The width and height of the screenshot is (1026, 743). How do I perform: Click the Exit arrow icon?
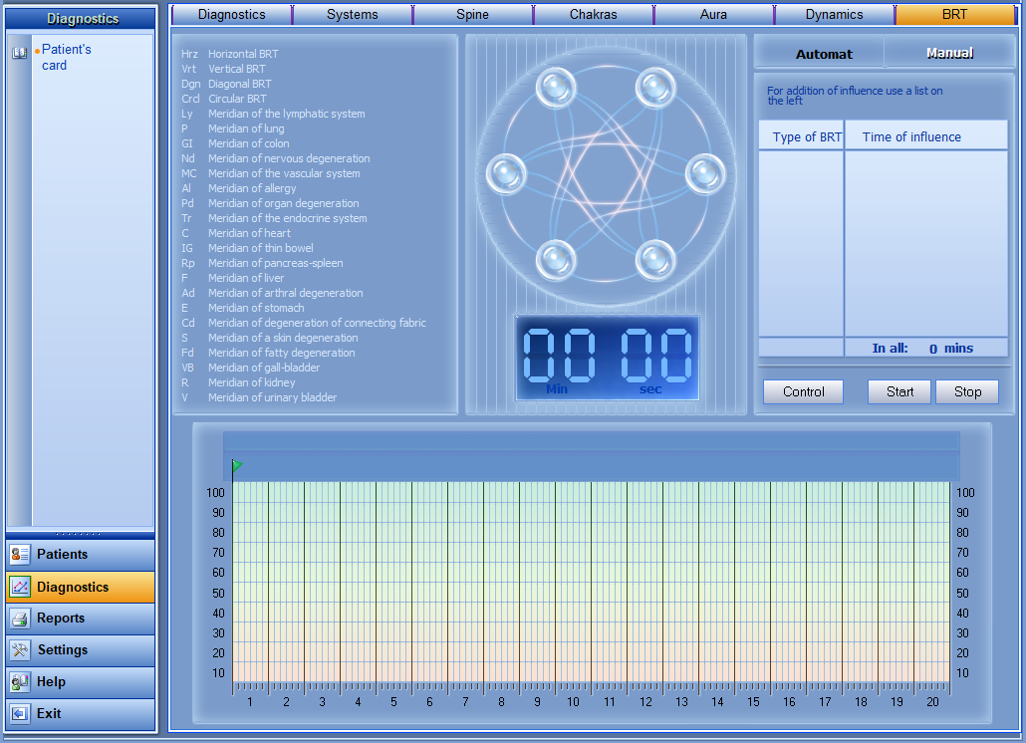[x=20, y=713]
